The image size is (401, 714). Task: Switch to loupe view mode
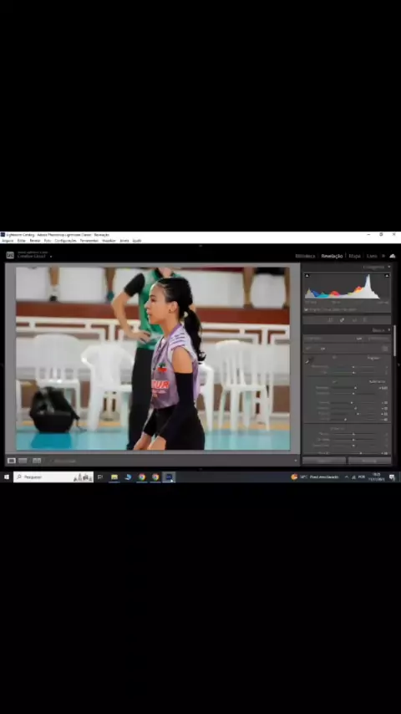(x=12, y=461)
